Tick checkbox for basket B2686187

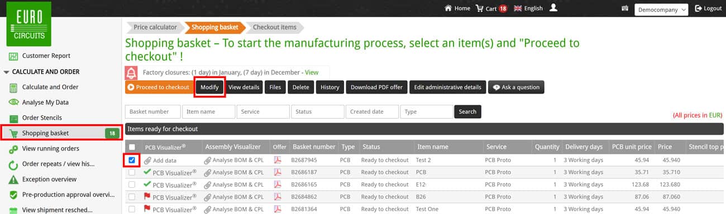tap(132, 172)
